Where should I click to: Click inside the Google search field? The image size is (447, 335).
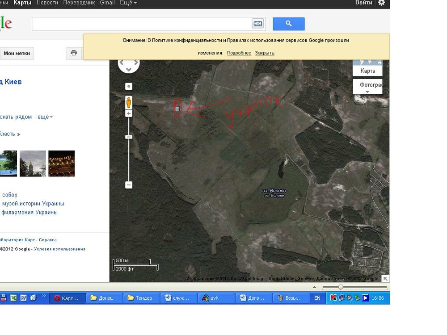pyautogui.click(x=142, y=24)
